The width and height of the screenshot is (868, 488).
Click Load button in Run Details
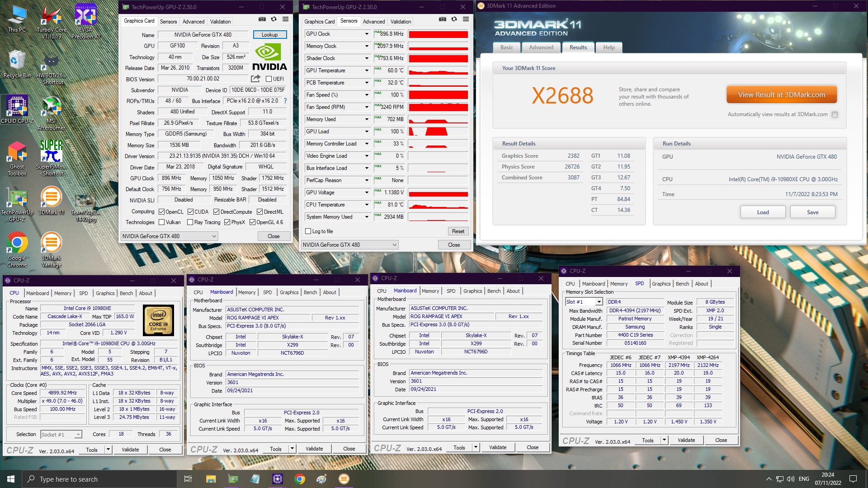[x=763, y=212]
